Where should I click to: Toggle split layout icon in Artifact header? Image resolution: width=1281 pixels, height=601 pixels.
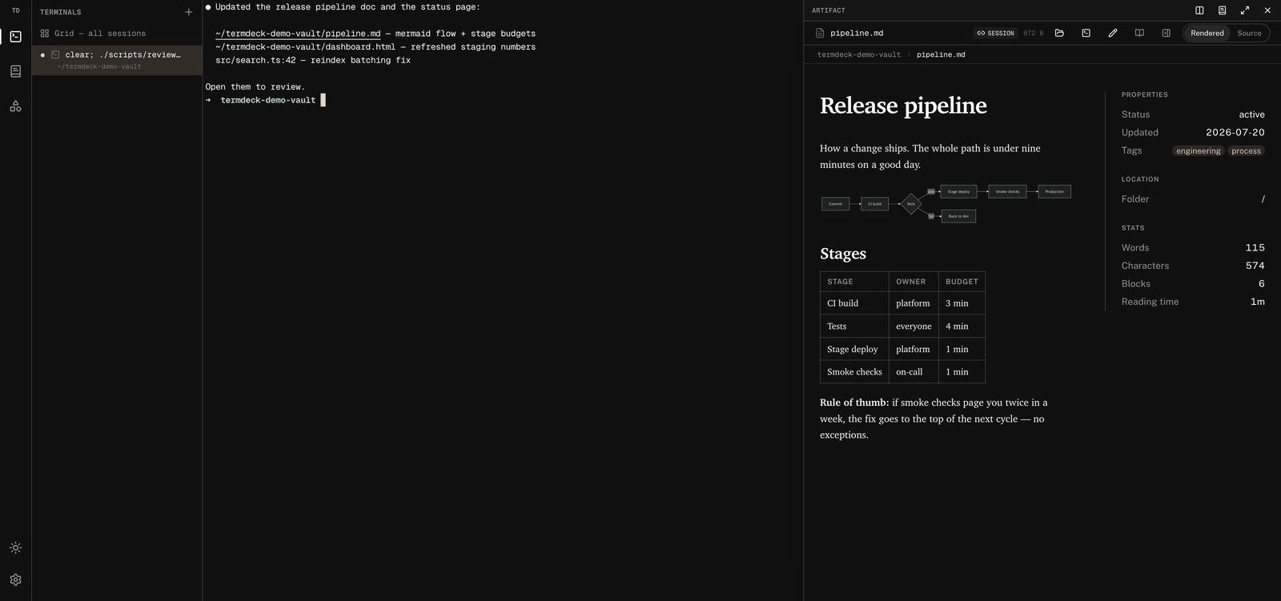point(1199,10)
